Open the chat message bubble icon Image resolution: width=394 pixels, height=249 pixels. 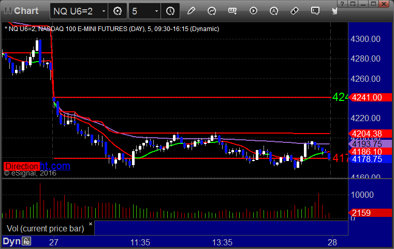315,11
